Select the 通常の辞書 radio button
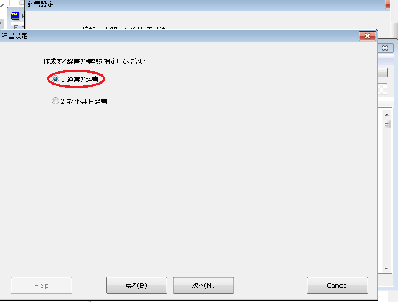Viewport: 398px width, 302px height. pyautogui.click(x=55, y=79)
